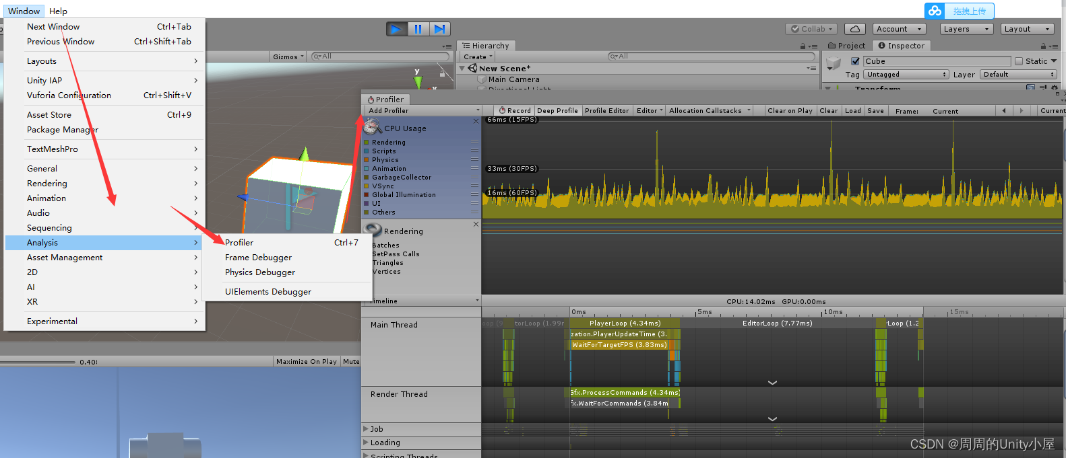
Task: Select Physics Debugger menu item
Action: (x=287, y=272)
